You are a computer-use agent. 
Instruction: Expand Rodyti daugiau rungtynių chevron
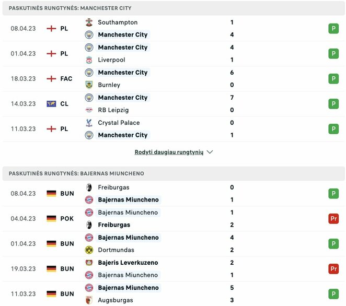point(210,152)
